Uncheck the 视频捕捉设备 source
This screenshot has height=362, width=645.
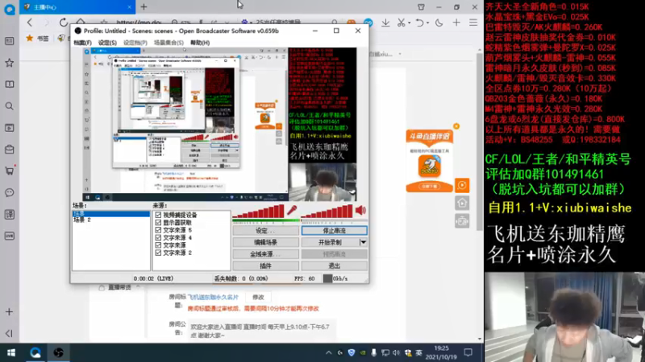click(x=158, y=215)
